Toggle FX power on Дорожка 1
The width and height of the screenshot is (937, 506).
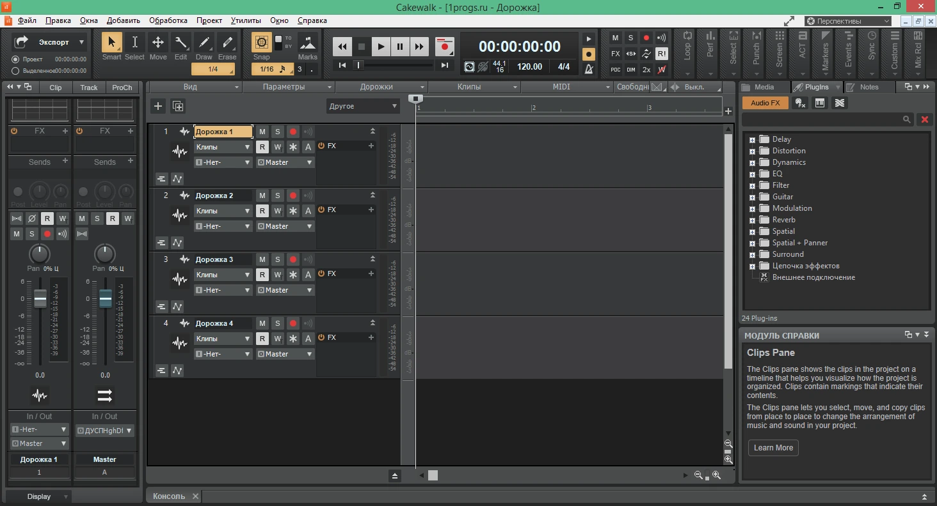tap(321, 146)
